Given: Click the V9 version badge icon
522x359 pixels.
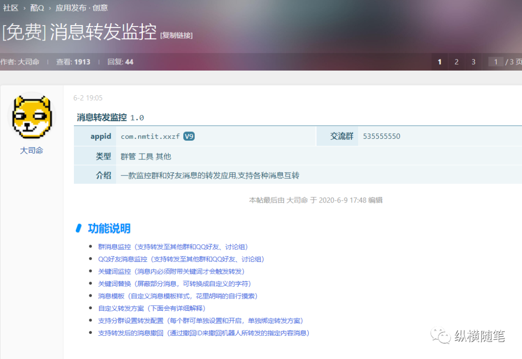Looking at the screenshot, I should coord(189,136).
